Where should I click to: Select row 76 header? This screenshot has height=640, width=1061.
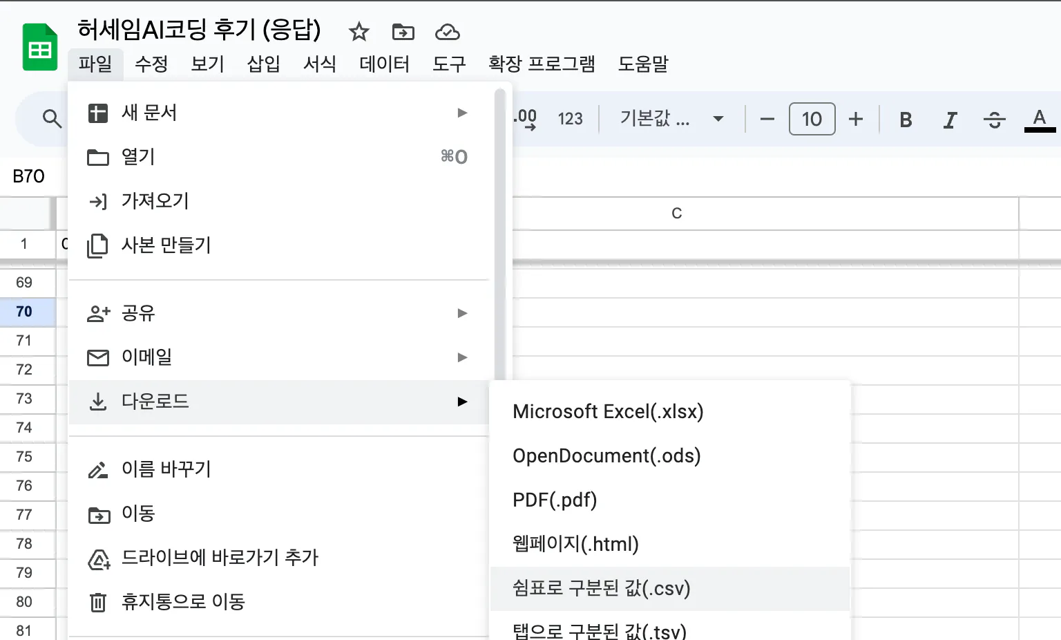point(27,486)
